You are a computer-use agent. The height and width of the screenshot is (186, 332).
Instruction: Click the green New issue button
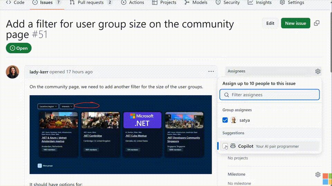tap(295, 23)
